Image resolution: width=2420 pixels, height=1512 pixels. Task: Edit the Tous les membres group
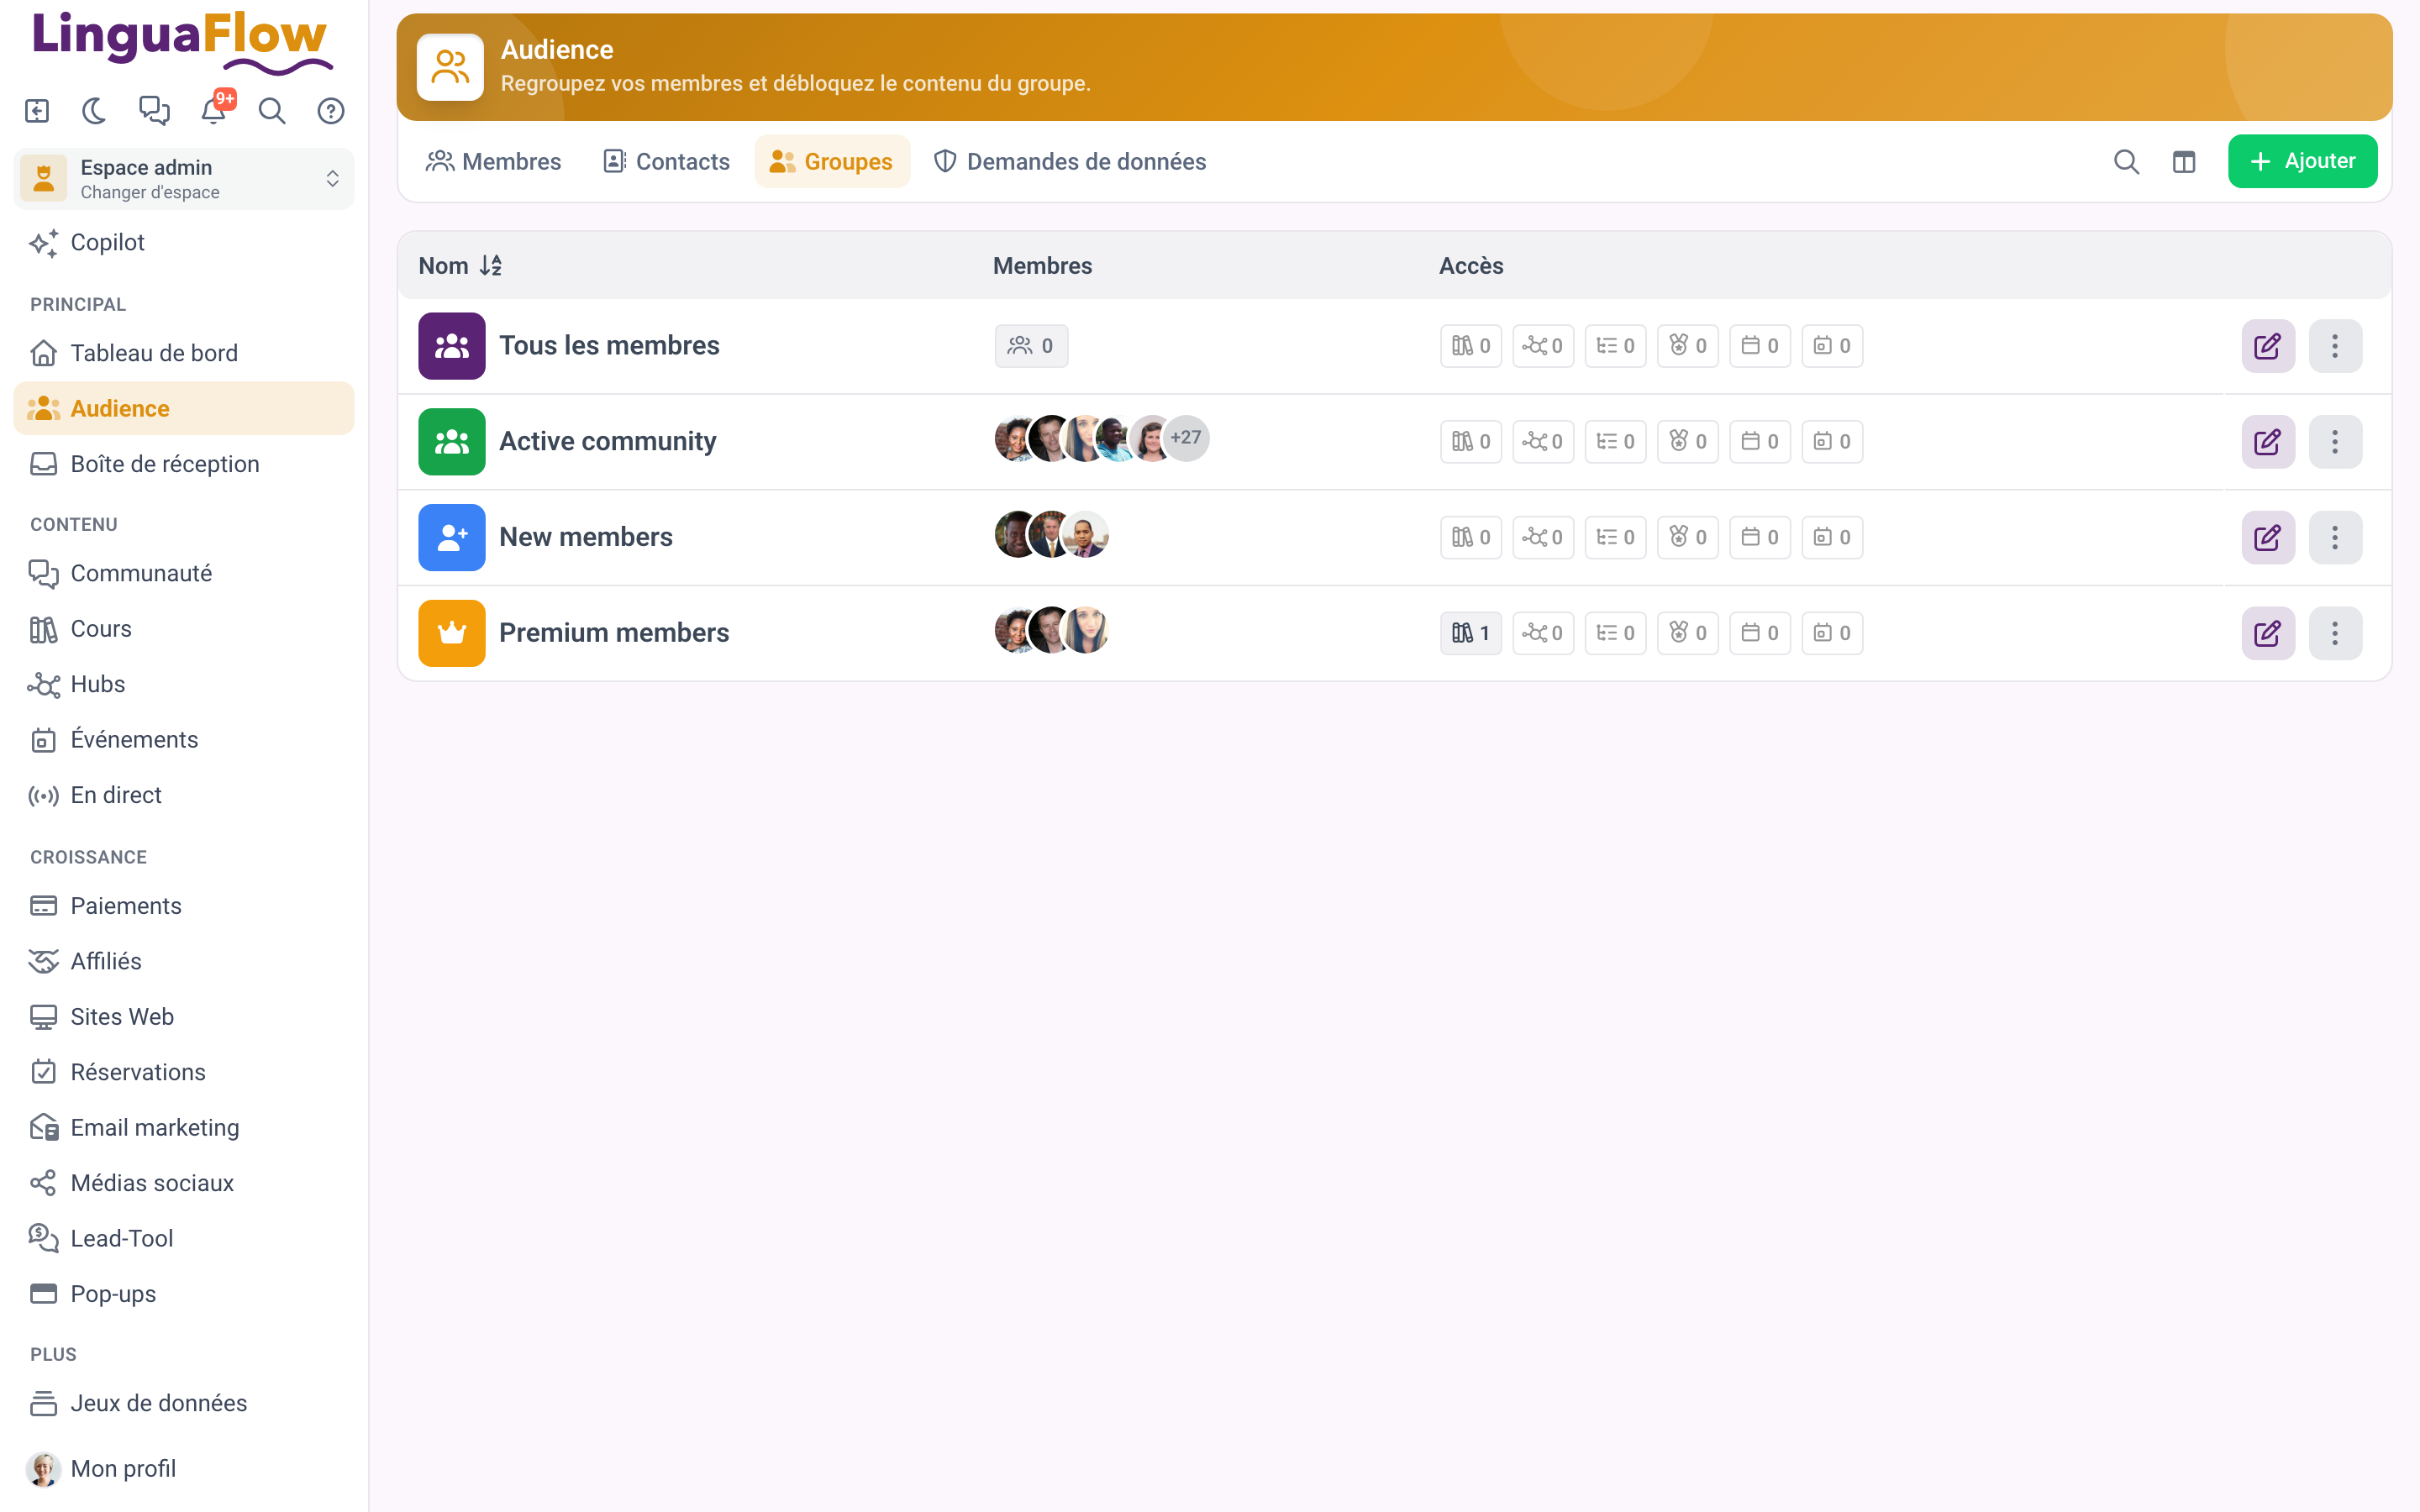click(2268, 346)
